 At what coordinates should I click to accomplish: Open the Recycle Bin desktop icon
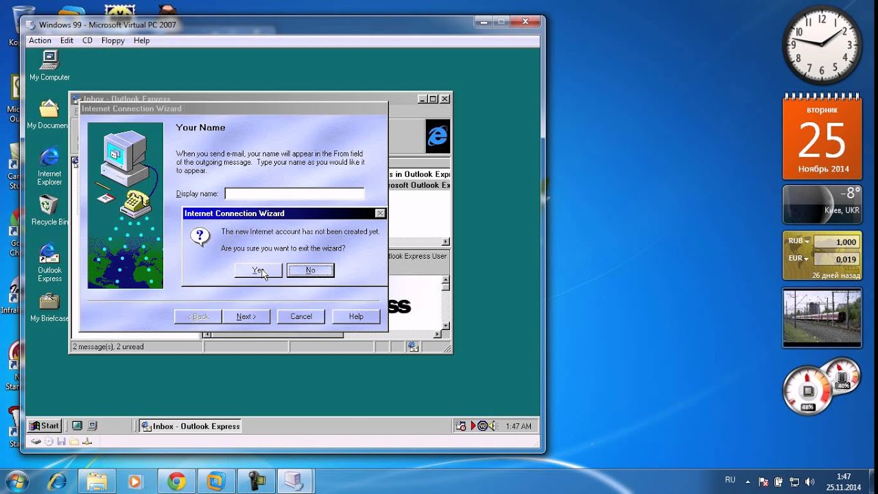tap(49, 211)
